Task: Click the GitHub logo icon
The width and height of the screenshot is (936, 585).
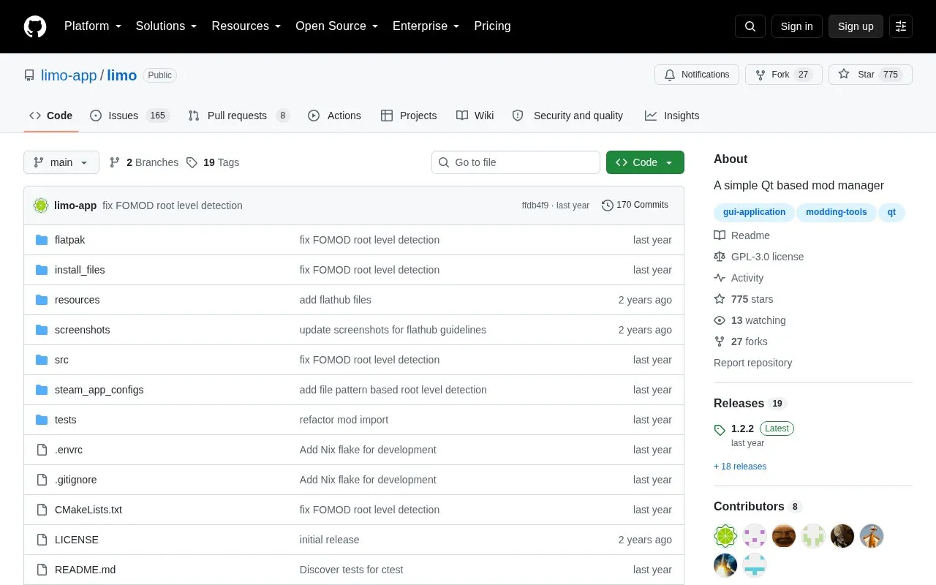Action: click(35, 26)
